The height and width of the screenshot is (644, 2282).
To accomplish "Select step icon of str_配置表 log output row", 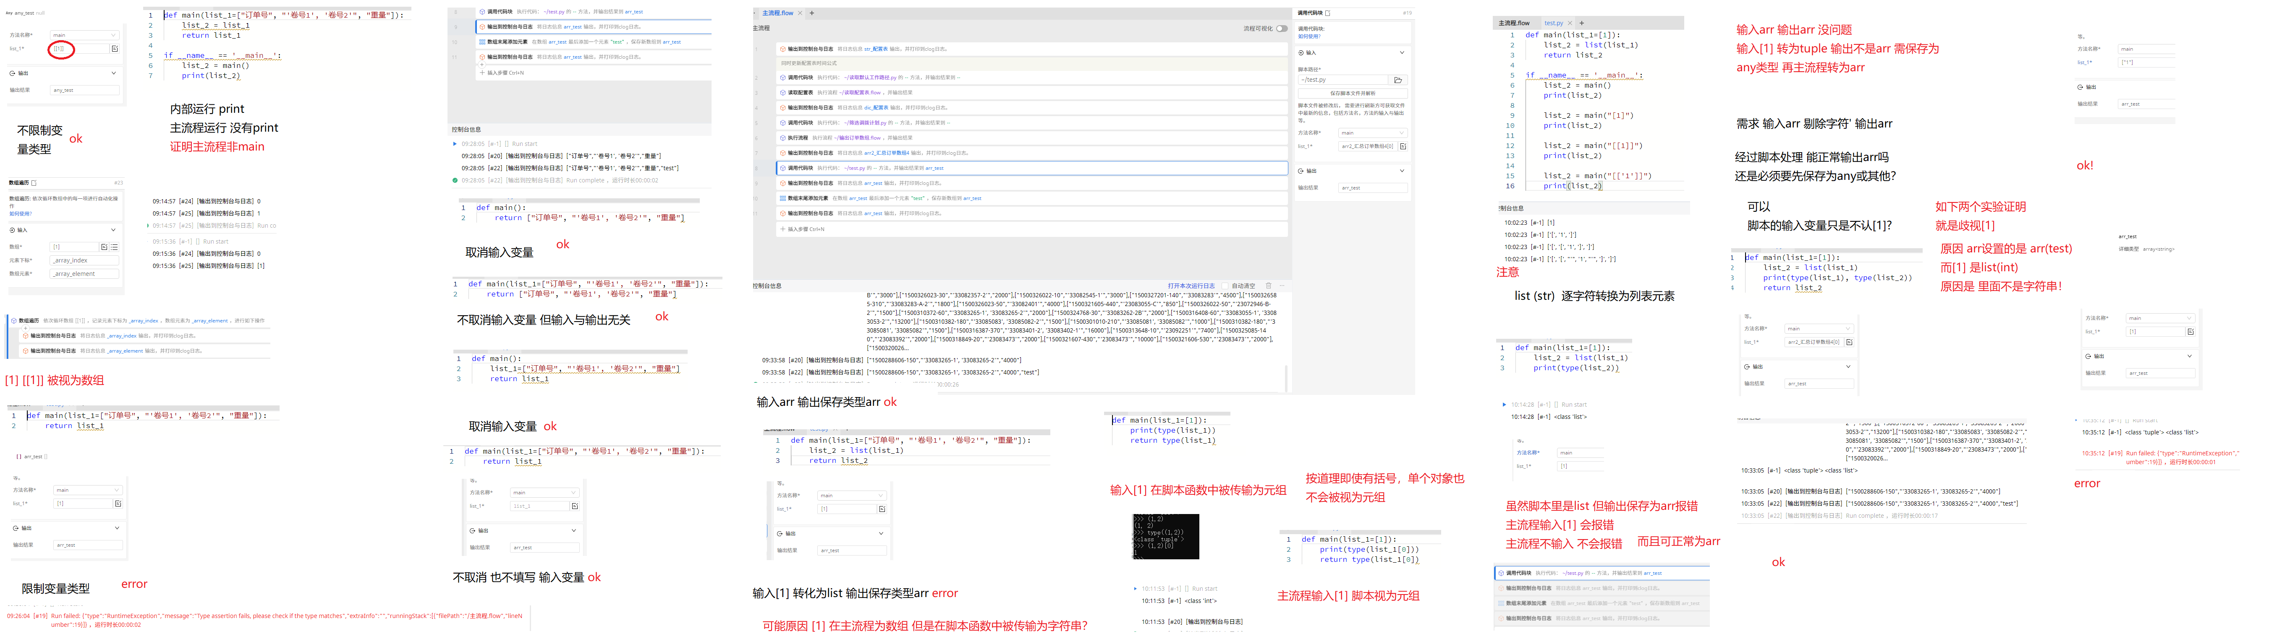I will [783, 49].
